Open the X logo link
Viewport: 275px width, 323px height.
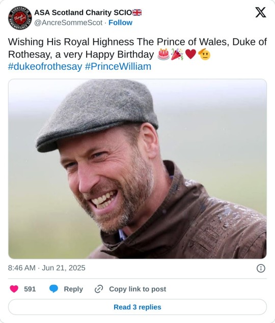pos(261,12)
